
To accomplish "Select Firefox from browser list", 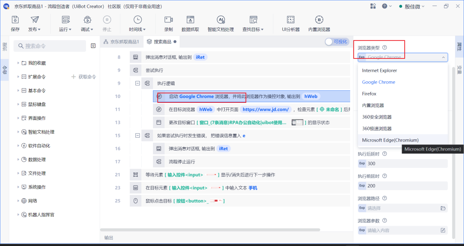I will pos(403,94).
